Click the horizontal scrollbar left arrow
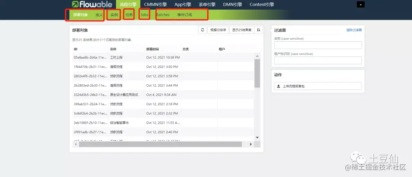Viewport: 412px width, 177px height. 76,144
